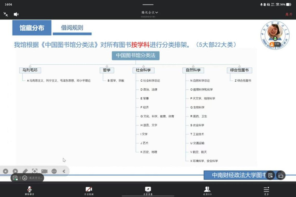
Task: Start sharing with 共享屏幕 button
Action: coord(148,190)
